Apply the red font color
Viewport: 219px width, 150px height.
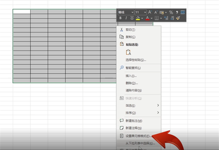point(148,18)
